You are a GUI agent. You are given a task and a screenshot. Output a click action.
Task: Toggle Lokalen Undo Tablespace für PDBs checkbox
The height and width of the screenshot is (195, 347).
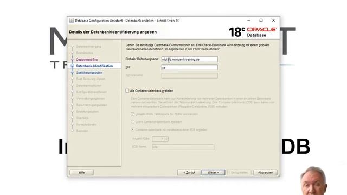click(x=132, y=114)
